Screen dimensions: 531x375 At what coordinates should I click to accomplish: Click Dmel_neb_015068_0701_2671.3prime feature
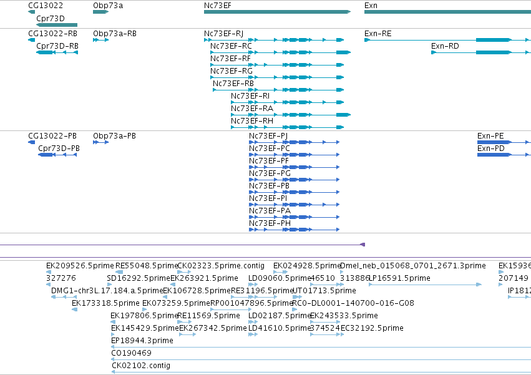click(x=341, y=272)
